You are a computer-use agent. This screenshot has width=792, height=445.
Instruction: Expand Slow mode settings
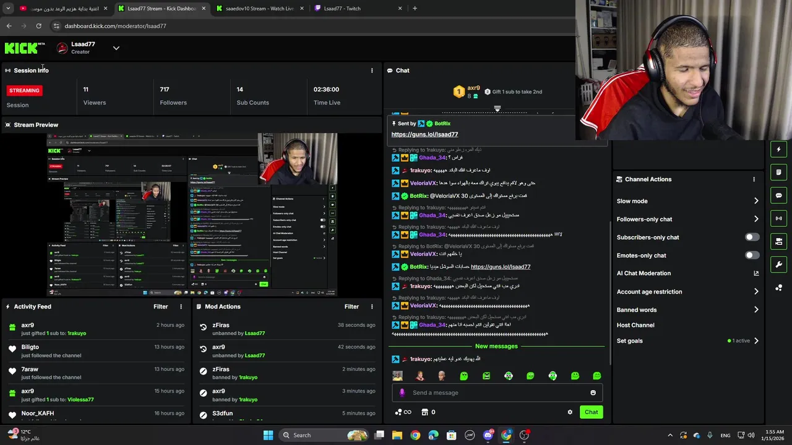756,201
